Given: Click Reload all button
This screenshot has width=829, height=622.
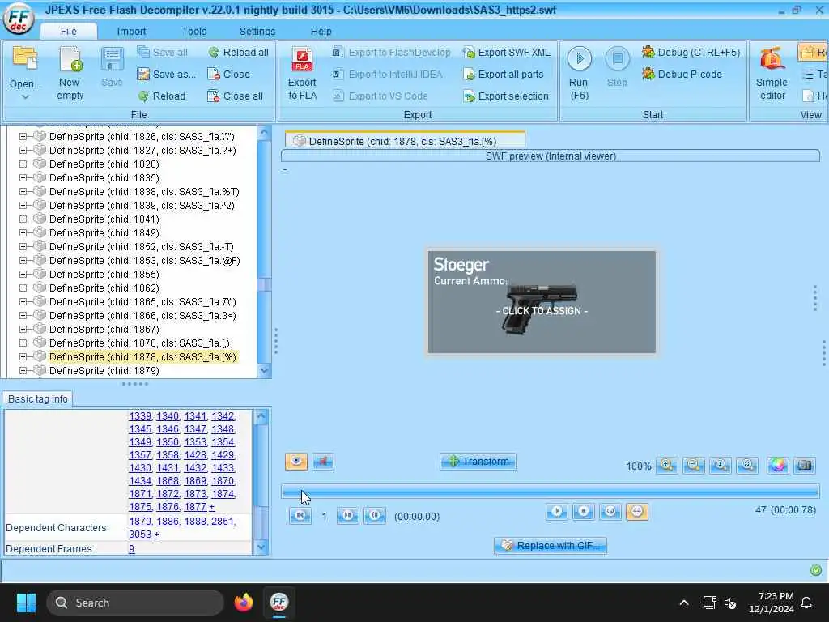Looking at the screenshot, I should click(238, 53).
